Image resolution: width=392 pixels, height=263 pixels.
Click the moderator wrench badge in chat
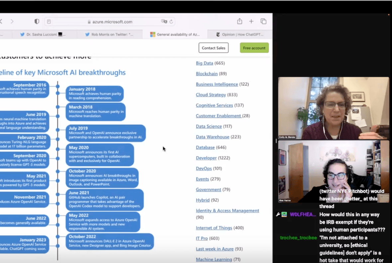[278, 214]
